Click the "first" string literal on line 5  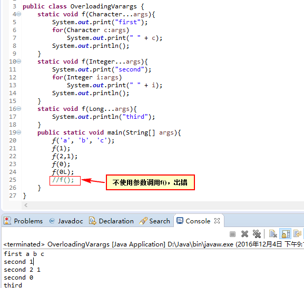pyautogui.click(x=128, y=22)
